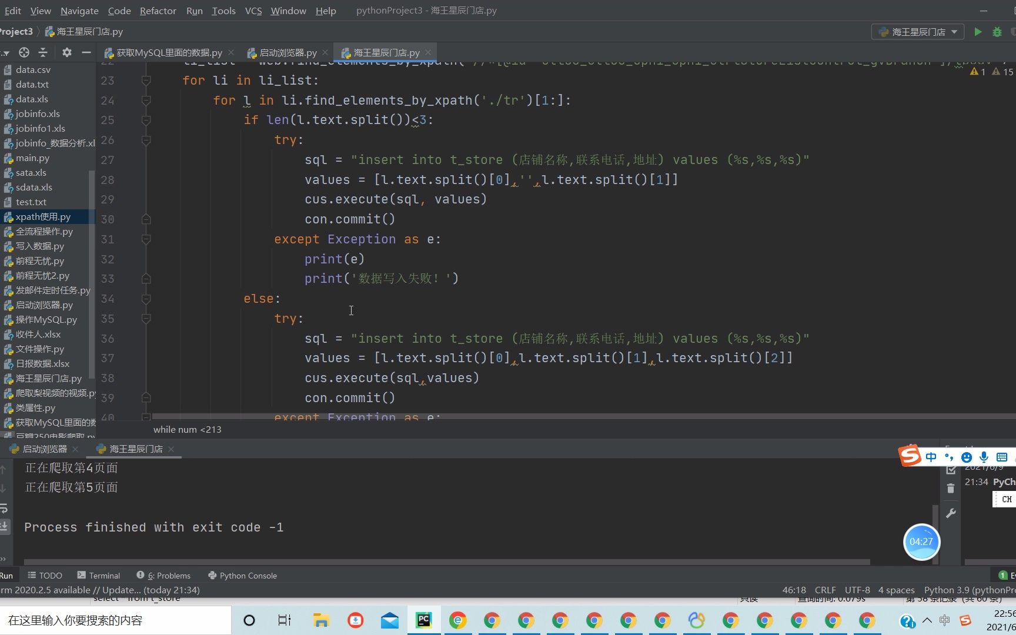
Task: Open the Sogou soft keyboard icon
Action: click(1002, 457)
